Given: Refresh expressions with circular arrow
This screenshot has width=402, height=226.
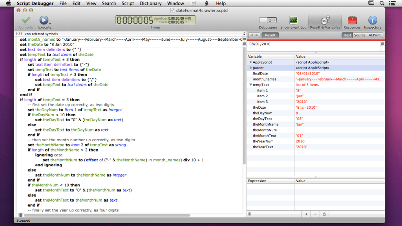Looking at the screenshot, I should point(324,214).
